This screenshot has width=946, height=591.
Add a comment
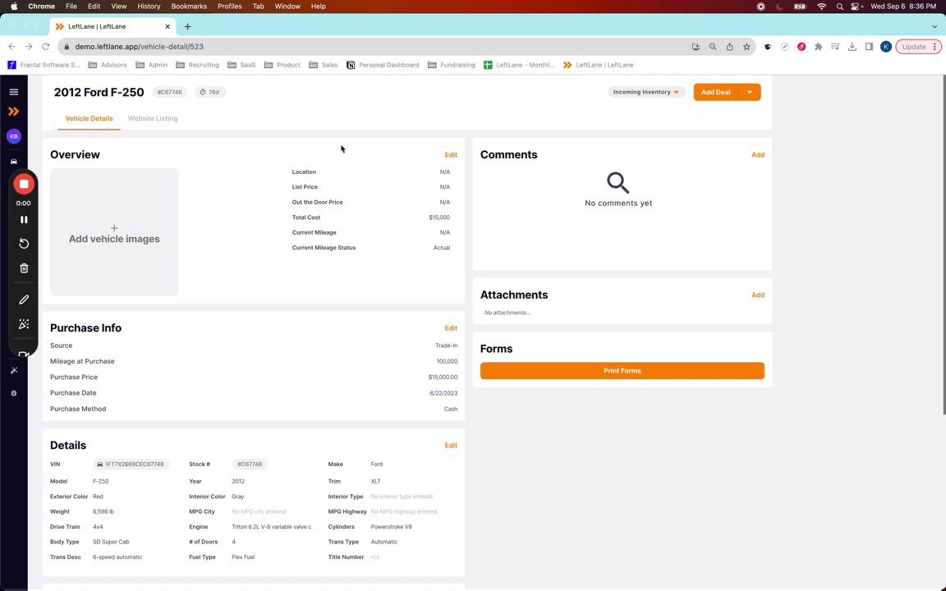[x=758, y=155]
